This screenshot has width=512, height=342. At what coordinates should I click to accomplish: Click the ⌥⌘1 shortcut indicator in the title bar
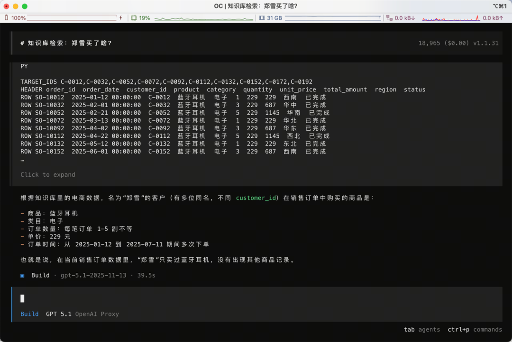[500, 6]
